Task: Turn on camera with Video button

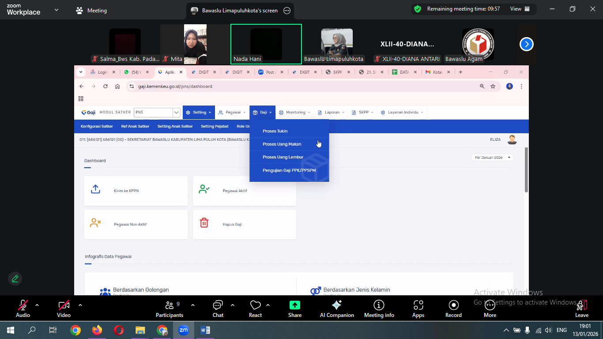Action: [x=64, y=305]
